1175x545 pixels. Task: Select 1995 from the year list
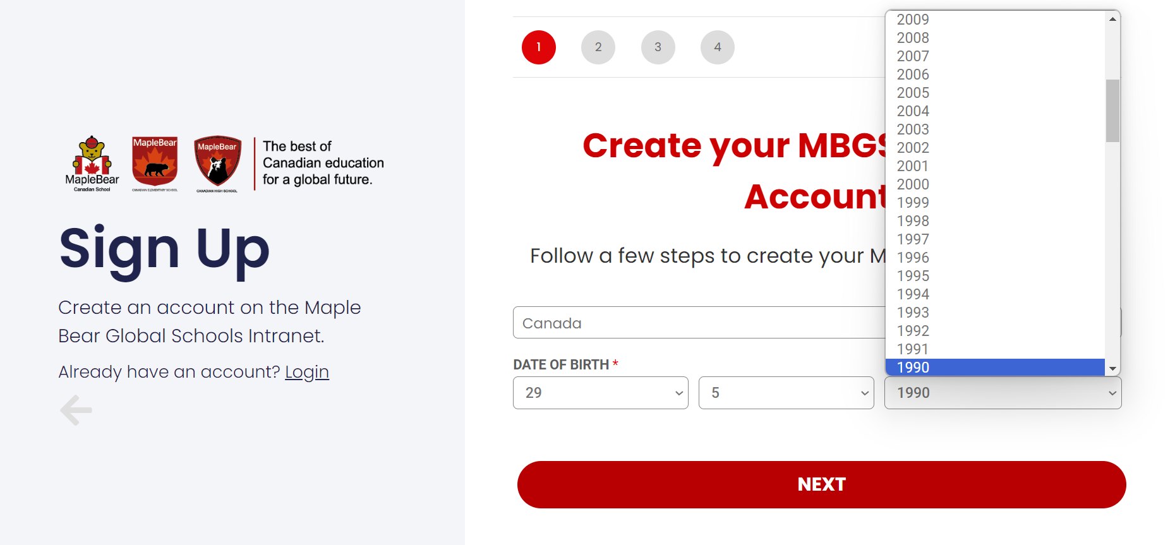995,276
